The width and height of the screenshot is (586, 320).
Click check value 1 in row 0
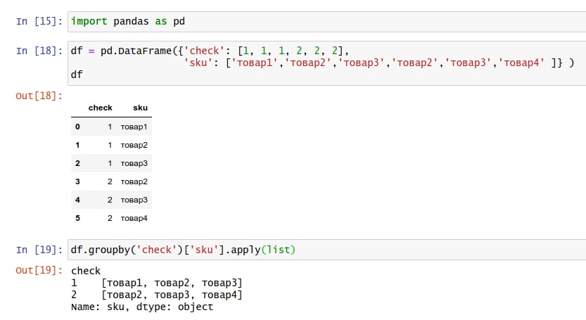110,127
